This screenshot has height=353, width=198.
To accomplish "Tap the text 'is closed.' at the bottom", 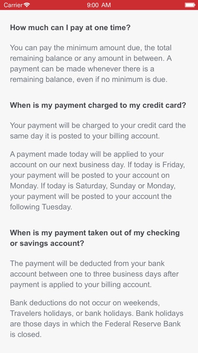I will (x=26, y=334).
